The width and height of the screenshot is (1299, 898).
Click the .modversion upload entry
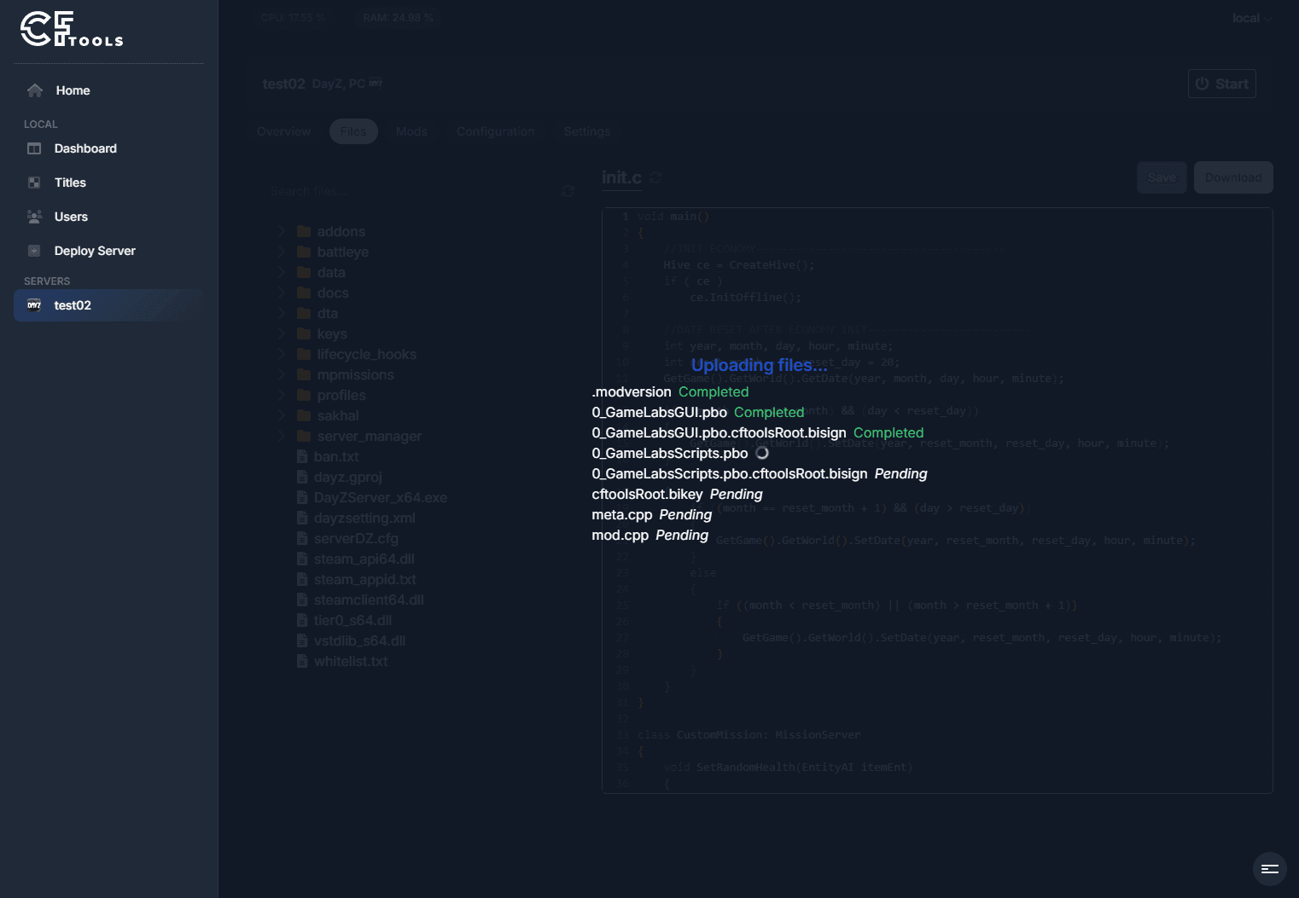pos(670,391)
